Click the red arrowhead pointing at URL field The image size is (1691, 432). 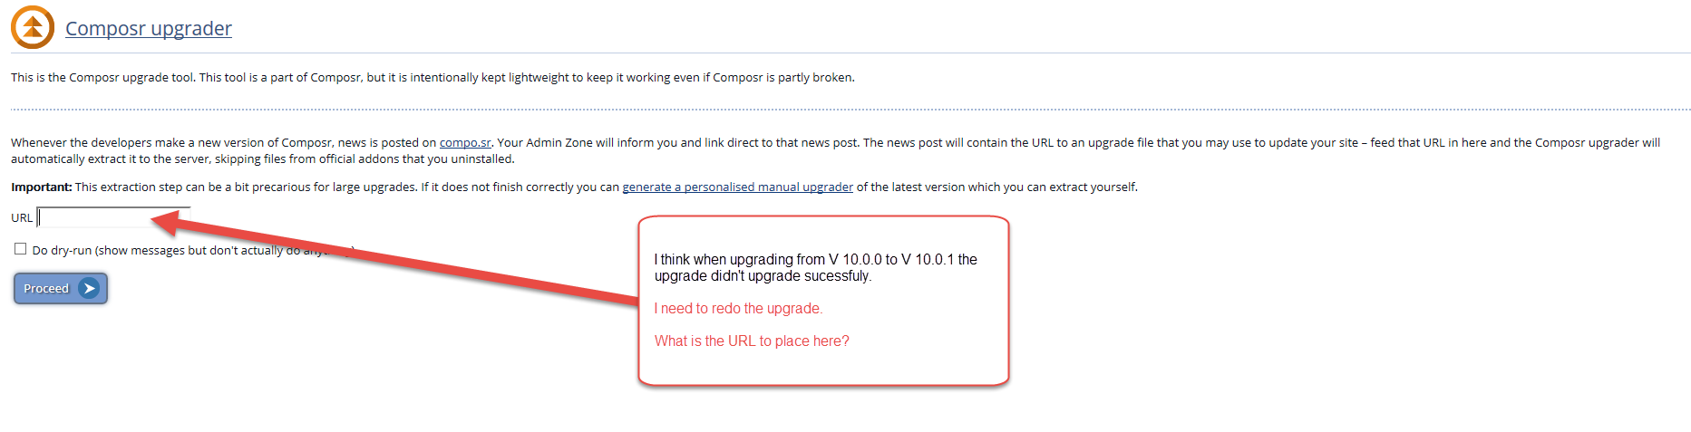pos(166,222)
